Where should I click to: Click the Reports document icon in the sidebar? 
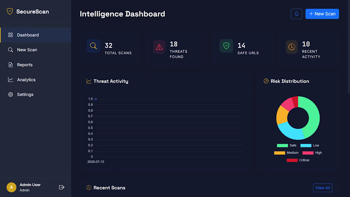pyautogui.click(x=10, y=65)
